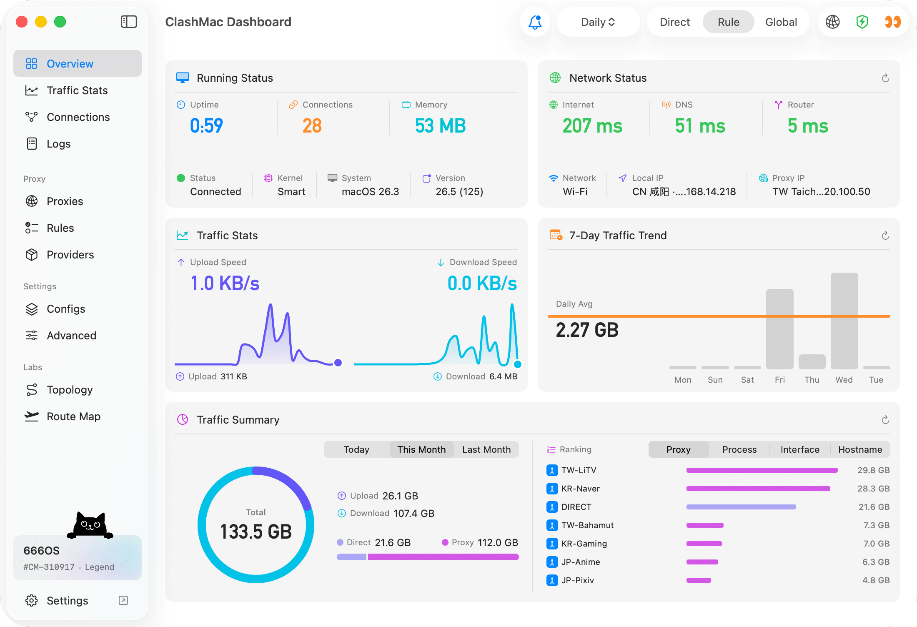Open the Advanced settings page
The image size is (917, 627).
pyautogui.click(x=78, y=335)
